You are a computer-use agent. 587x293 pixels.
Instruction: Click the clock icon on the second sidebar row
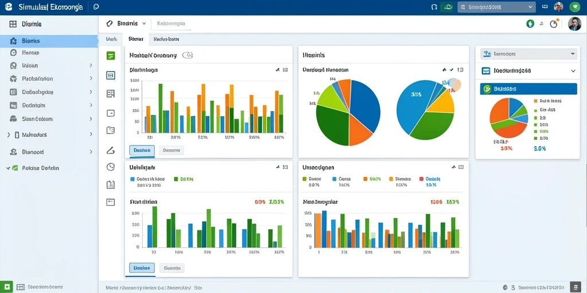click(14, 53)
